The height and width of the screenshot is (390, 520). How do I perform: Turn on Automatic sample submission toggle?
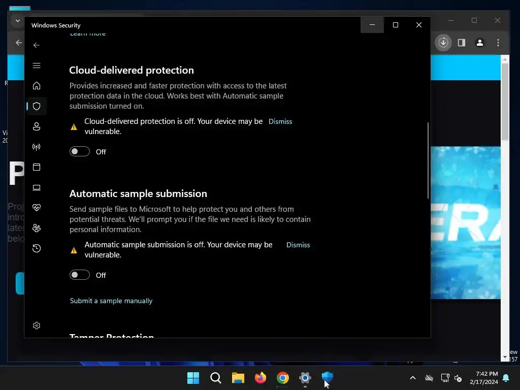(80, 275)
